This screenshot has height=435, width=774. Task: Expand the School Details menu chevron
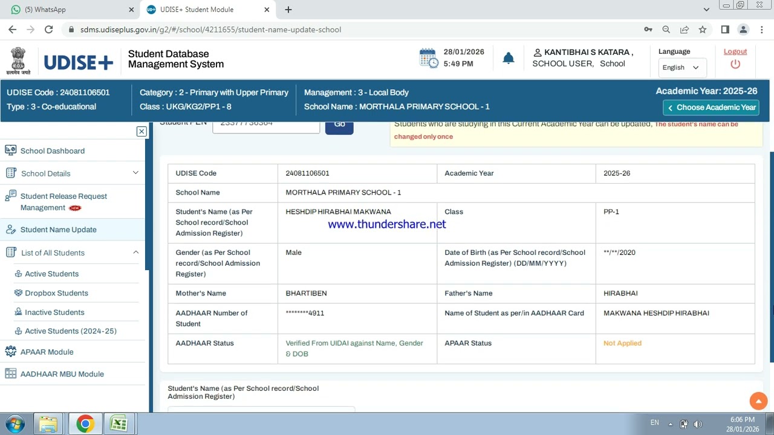tap(135, 173)
